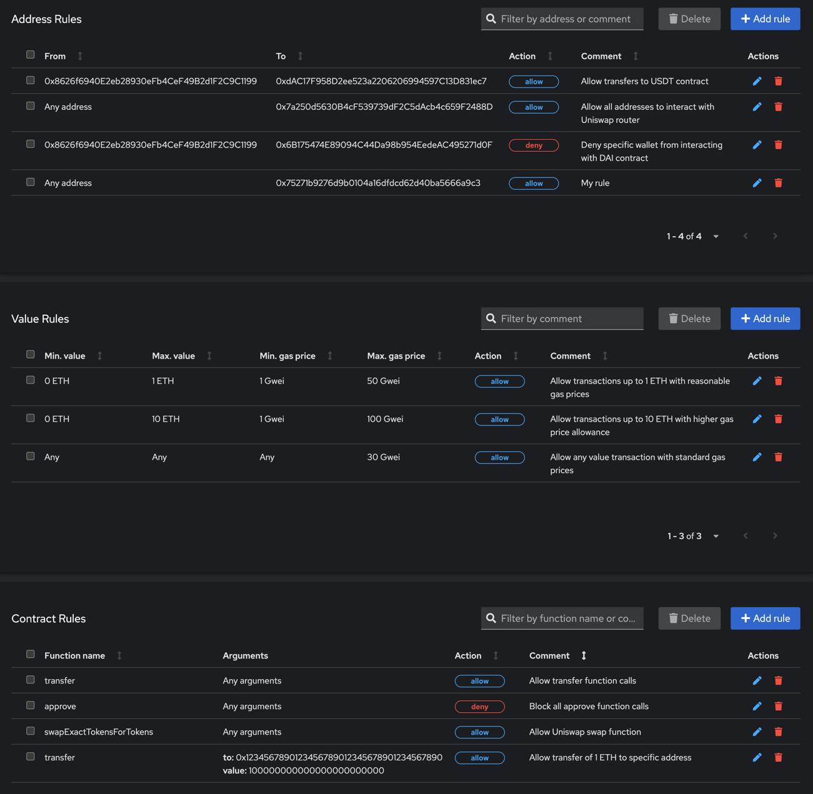813x794 pixels.
Task: Sort Contract Rules by the Comment column
Action: point(583,655)
